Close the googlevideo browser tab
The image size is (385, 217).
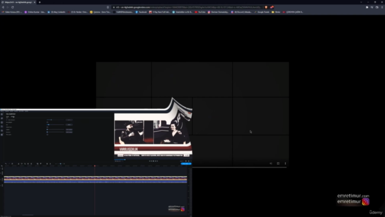(x=34, y=2)
